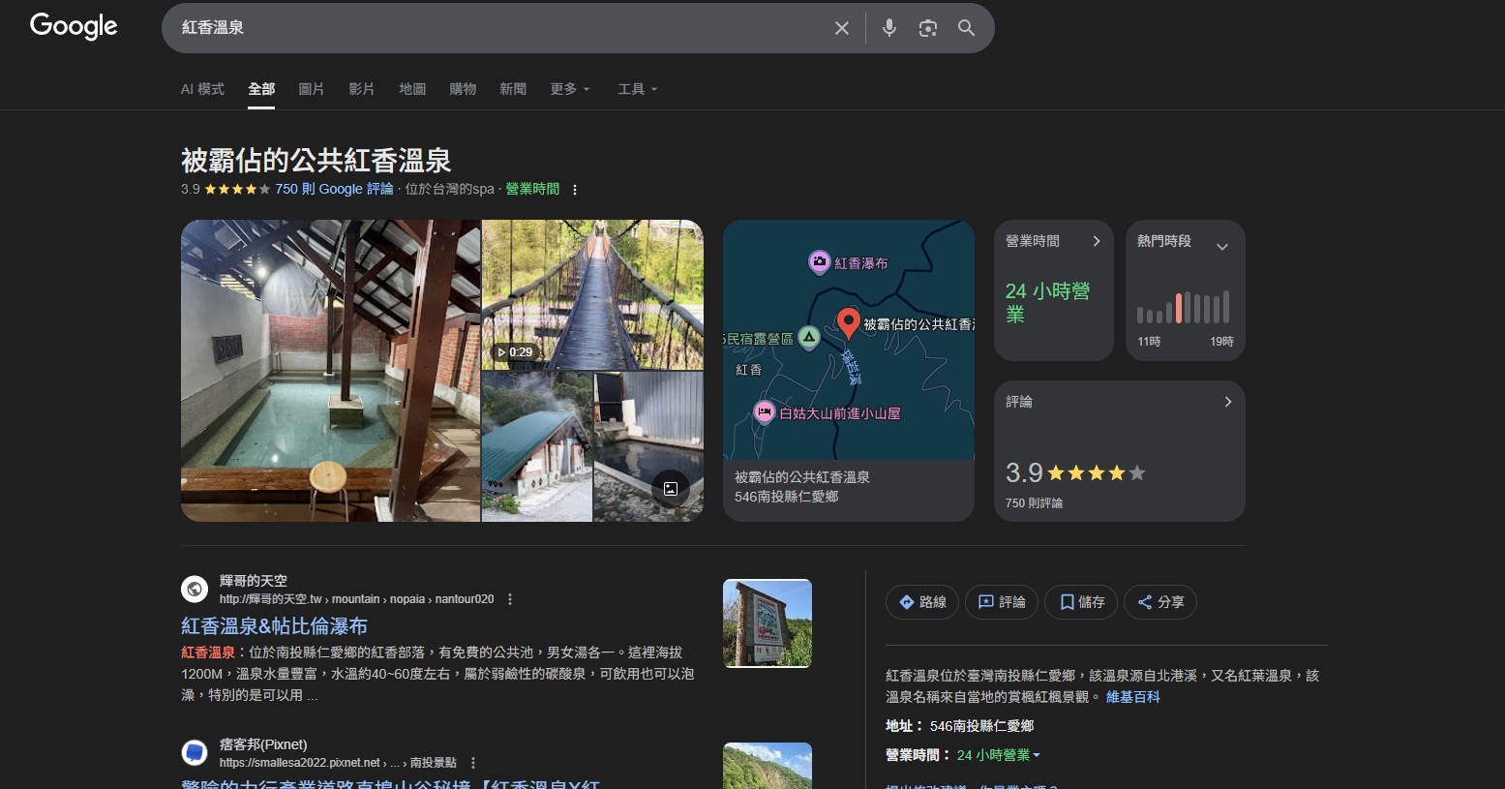Switch to the 地圖 maps tab

coord(412,89)
